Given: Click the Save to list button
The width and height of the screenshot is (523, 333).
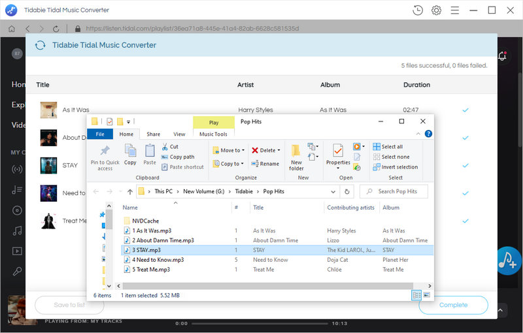Looking at the screenshot, I should (69, 305).
